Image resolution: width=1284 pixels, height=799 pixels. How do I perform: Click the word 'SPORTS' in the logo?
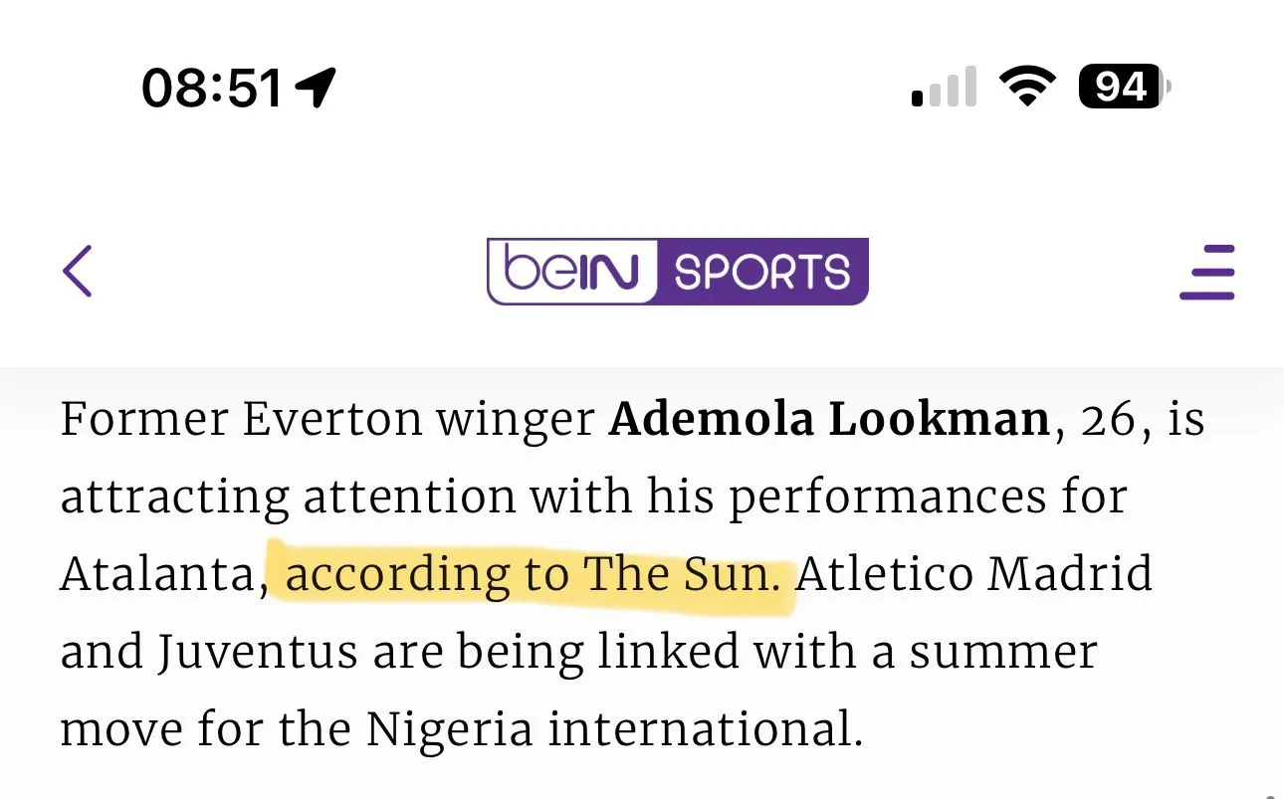pyautogui.click(x=762, y=272)
